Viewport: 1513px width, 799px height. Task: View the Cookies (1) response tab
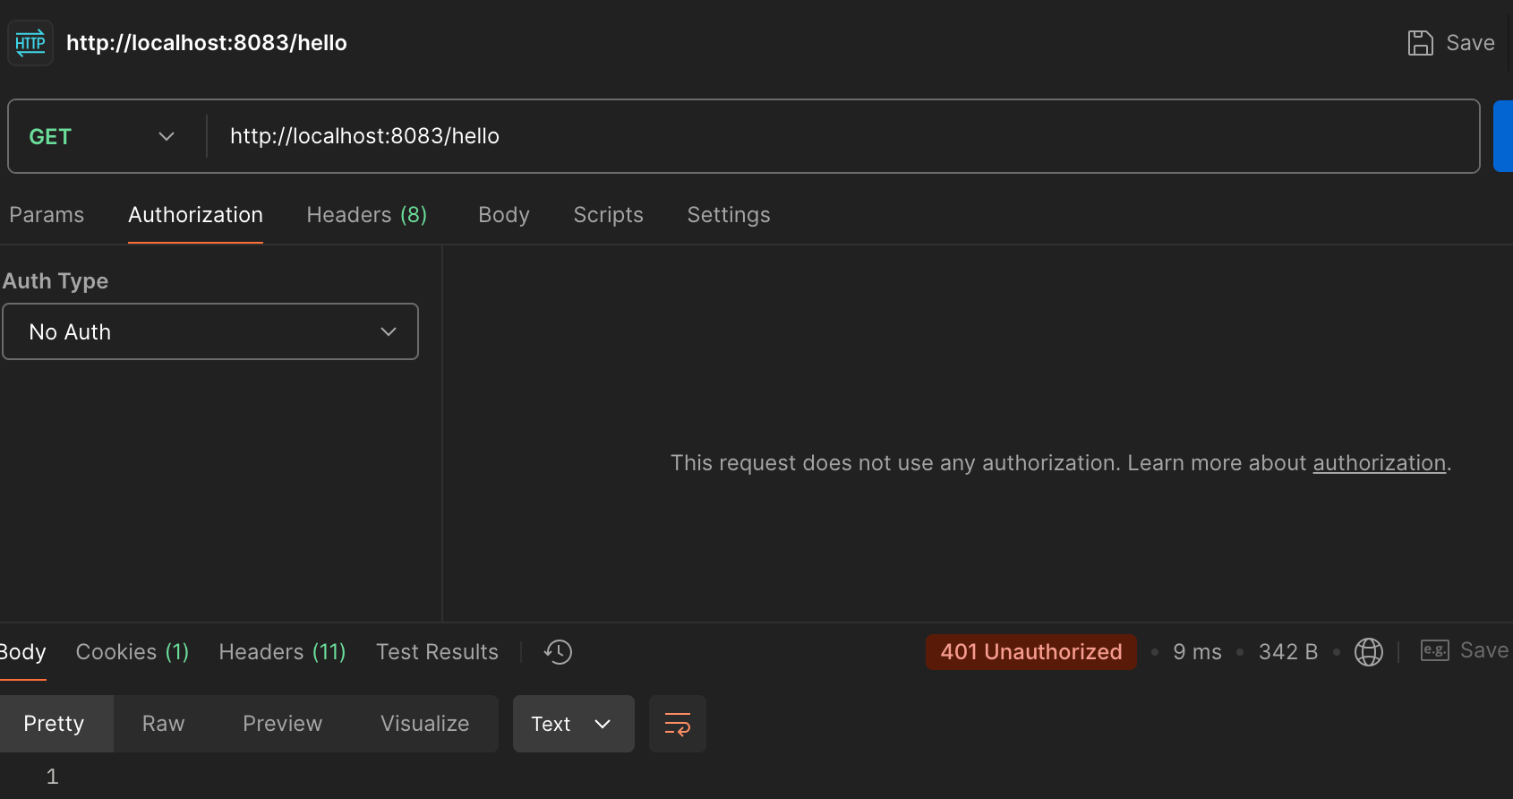tap(132, 652)
